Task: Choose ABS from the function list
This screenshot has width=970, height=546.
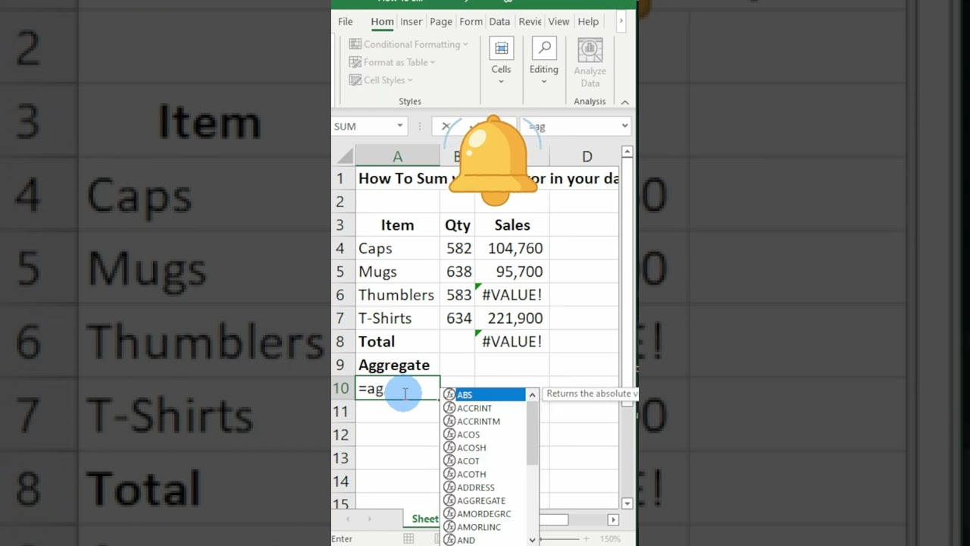Action: 483,395
